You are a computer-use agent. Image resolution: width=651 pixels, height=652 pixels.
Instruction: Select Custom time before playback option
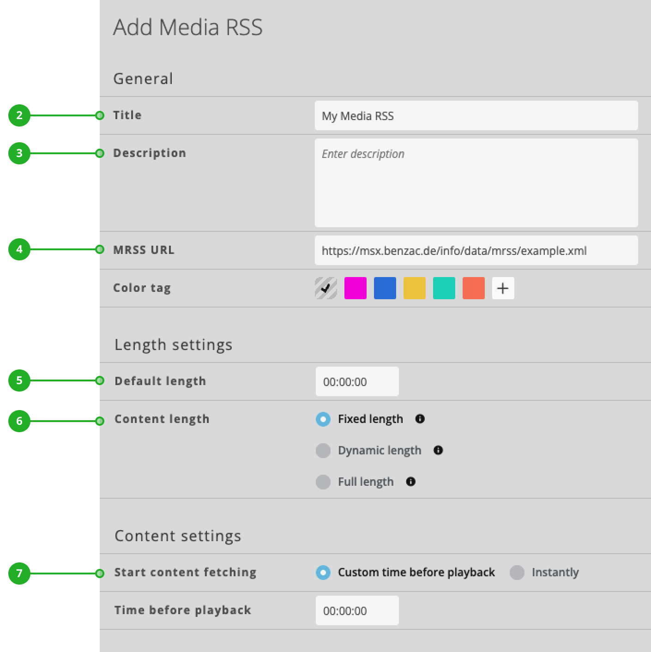(x=324, y=573)
